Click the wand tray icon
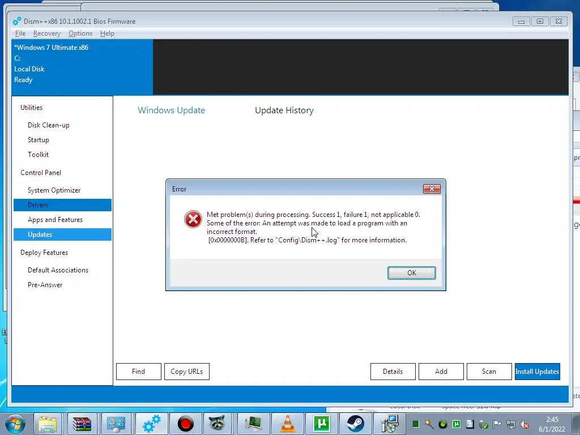Image resolution: width=580 pixels, height=435 pixels. pos(429,424)
